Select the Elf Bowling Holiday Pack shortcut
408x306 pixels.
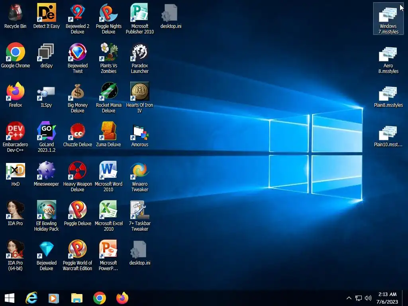[46, 216]
